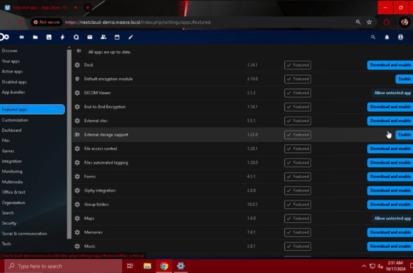The width and height of the screenshot is (413, 273).
Task: Select Featured apps in the sidebar
Action: (32, 109)
